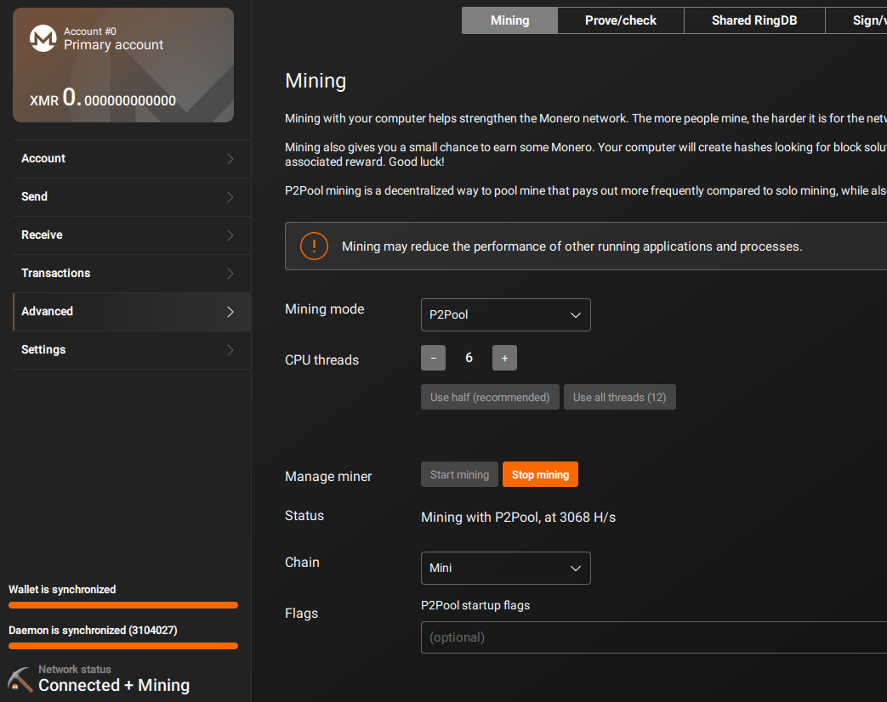The width and height of the screenshot is (887, 702).
Task: Switch to the Prove/check tab
Action: point(621,20)
